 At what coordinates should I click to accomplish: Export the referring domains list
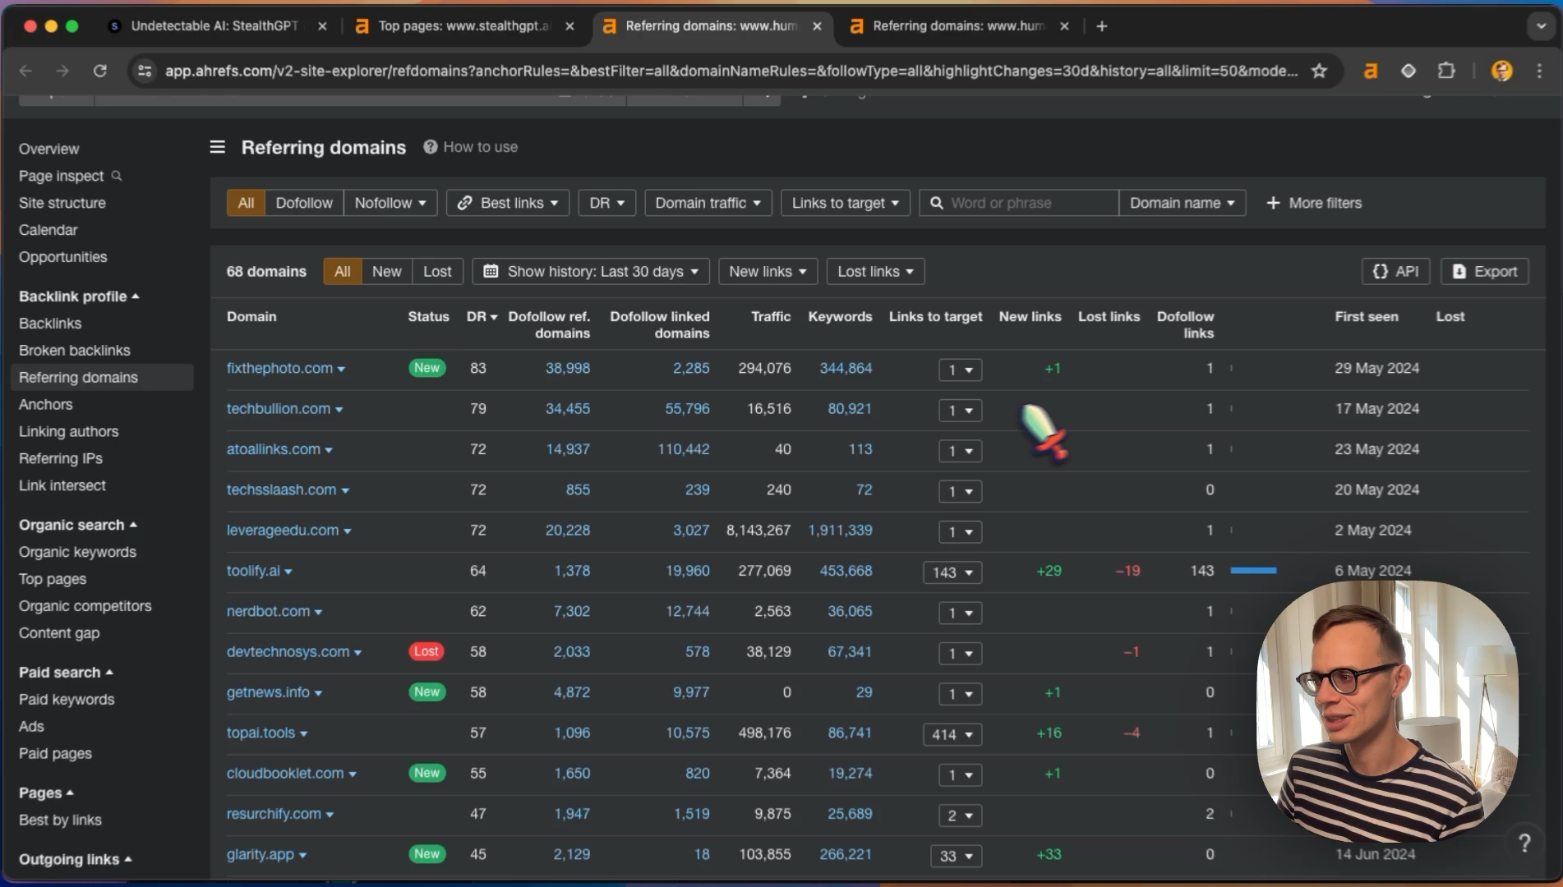1484,271
